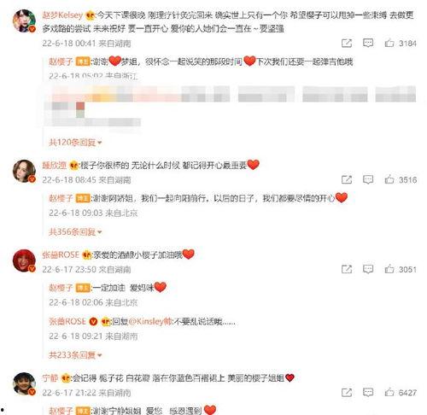
Task: Open reply bubble on 3516-like comment
Action: (368, 179)
